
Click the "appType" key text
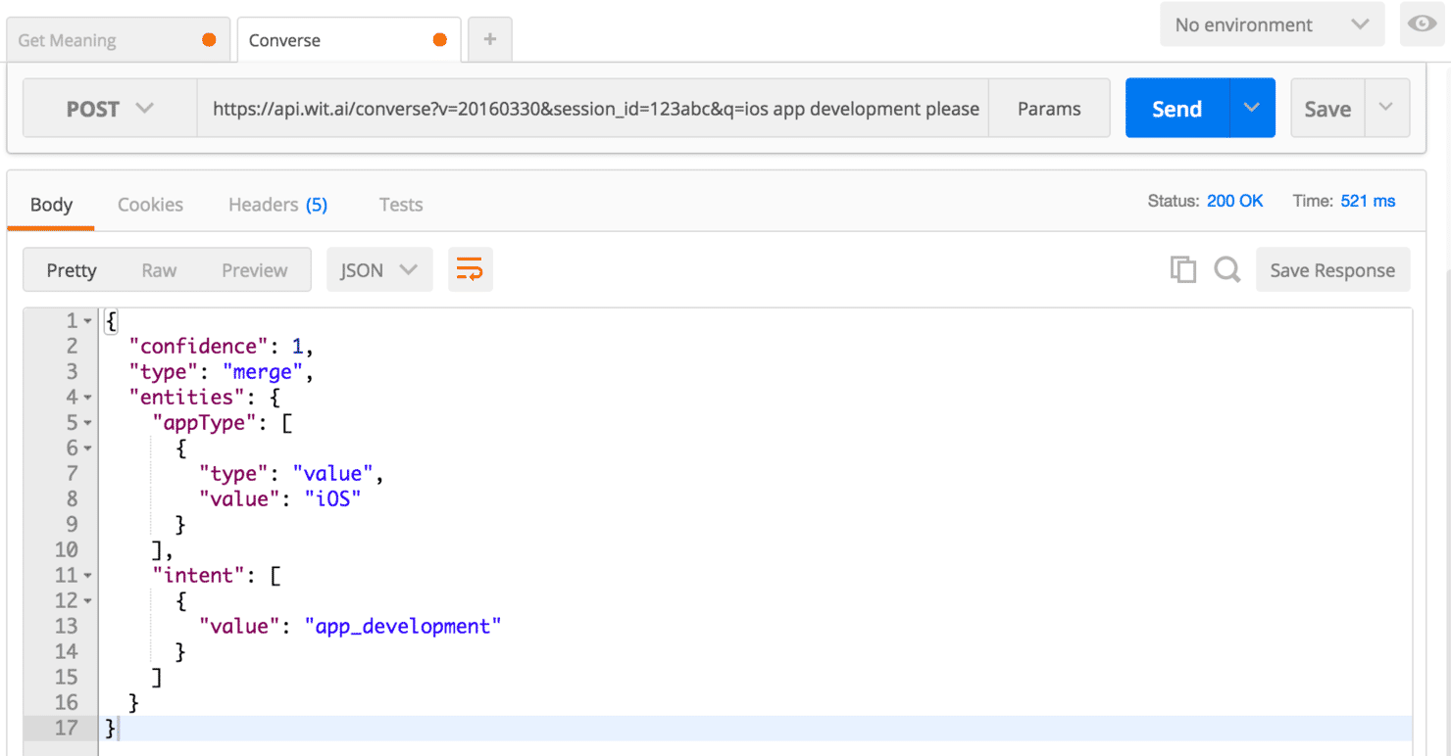[x=206, y=422]
